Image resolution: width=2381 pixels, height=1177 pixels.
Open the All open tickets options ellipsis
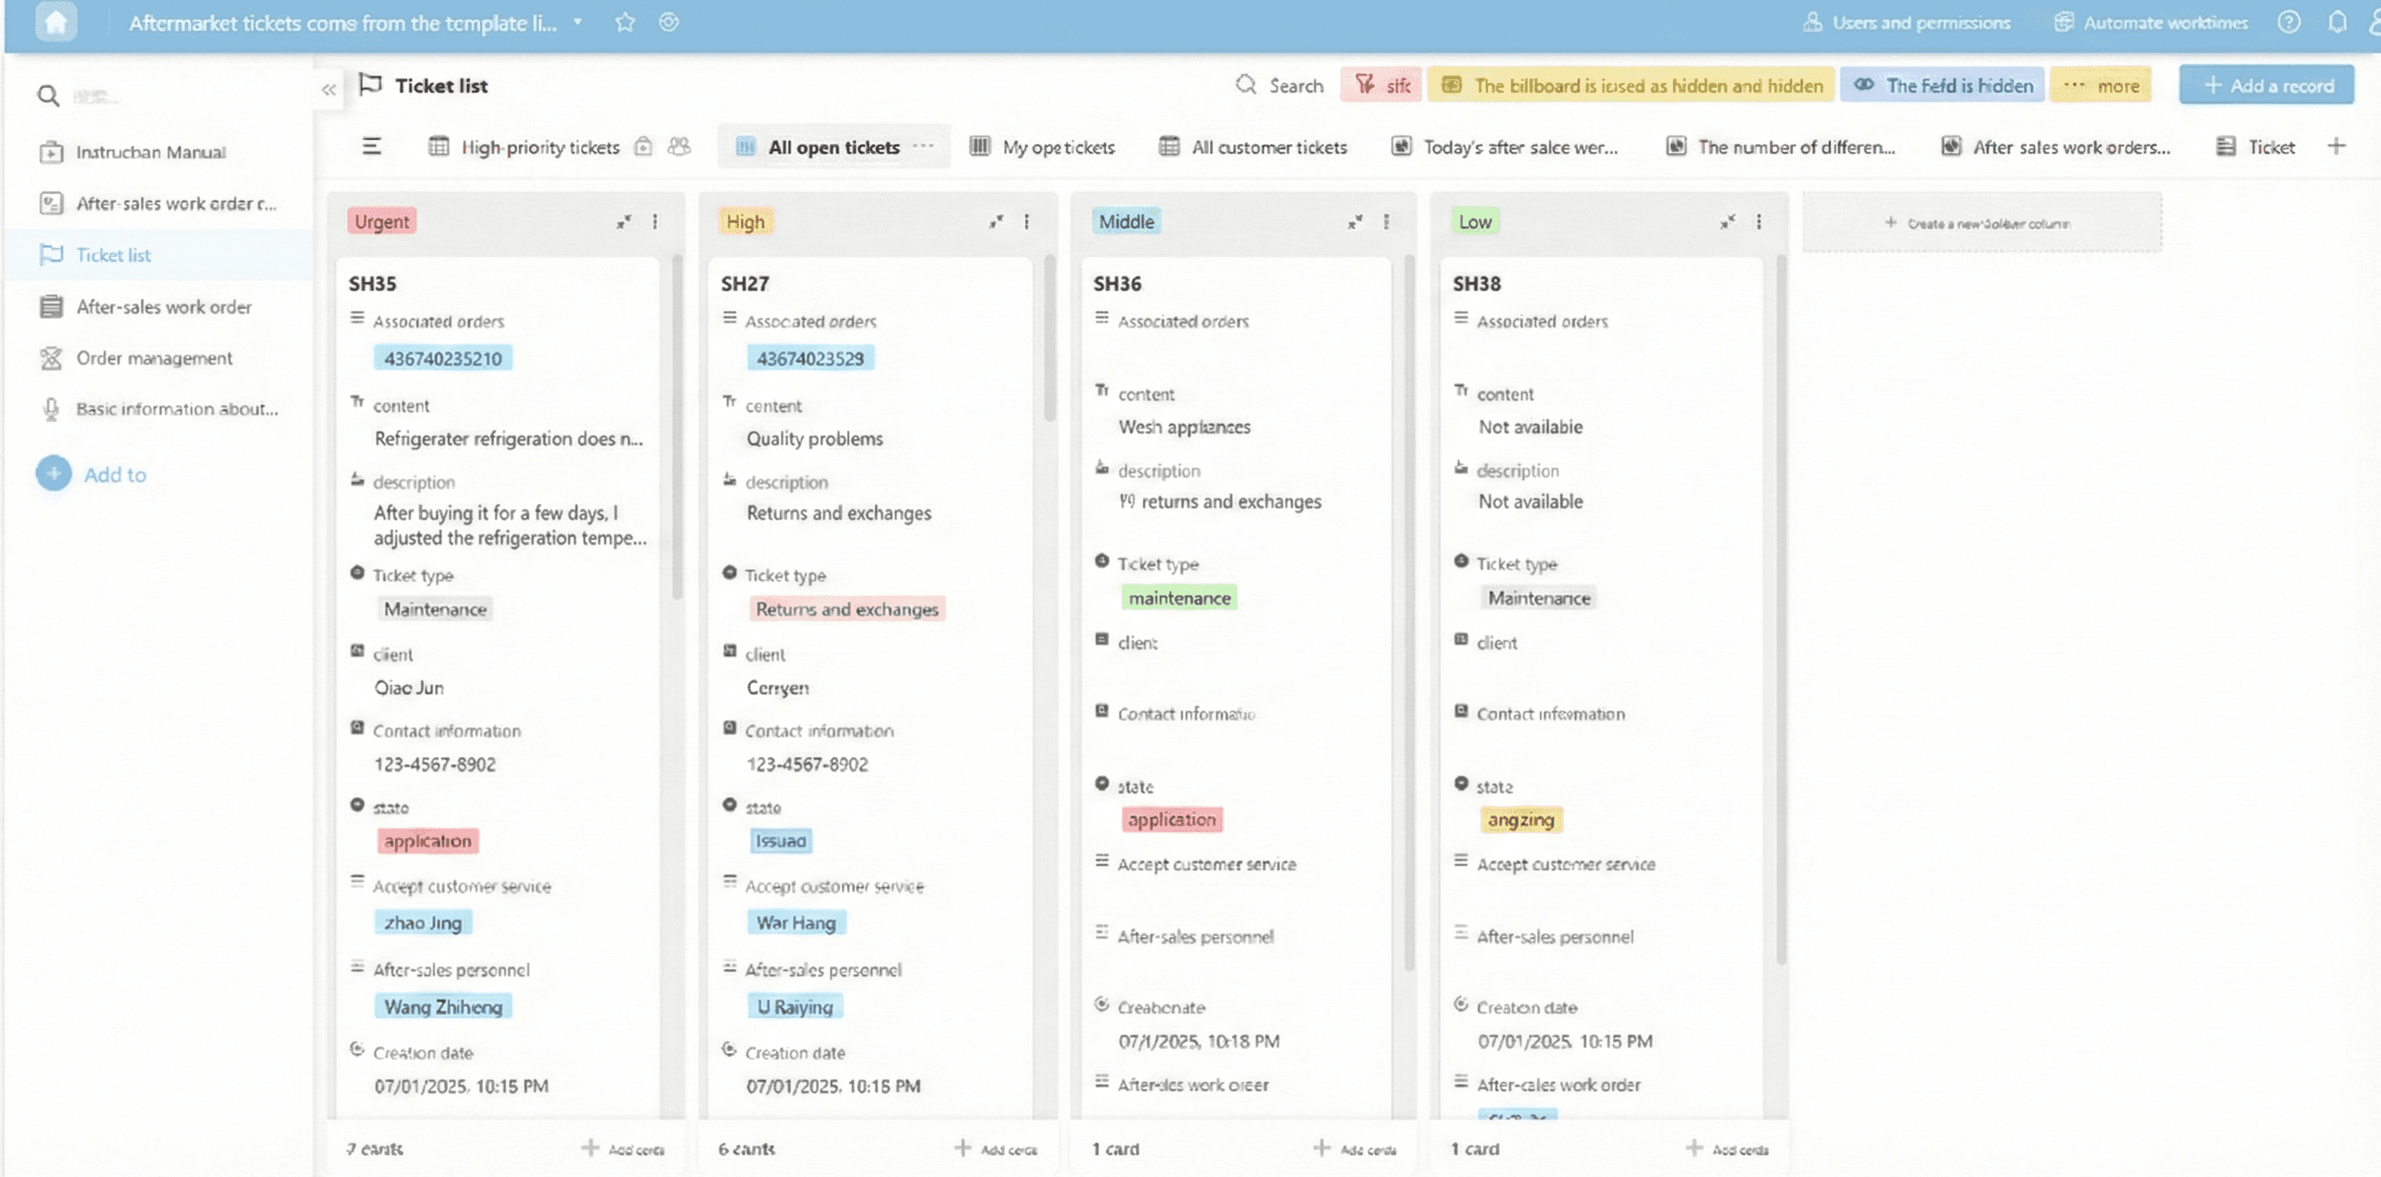tap(922, 147)
